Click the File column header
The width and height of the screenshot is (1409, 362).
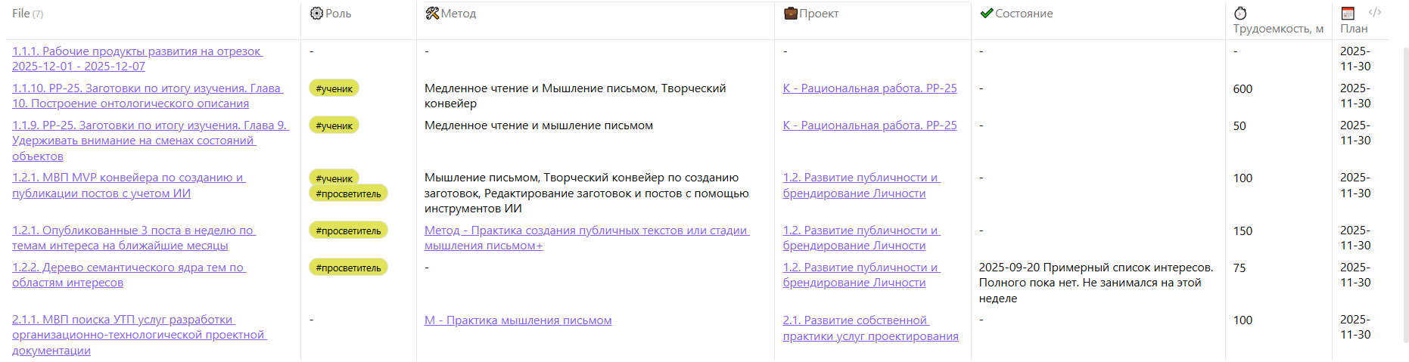click(21, 14)
